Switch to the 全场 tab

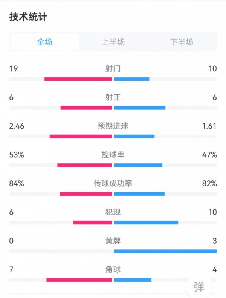pos(44,42)
